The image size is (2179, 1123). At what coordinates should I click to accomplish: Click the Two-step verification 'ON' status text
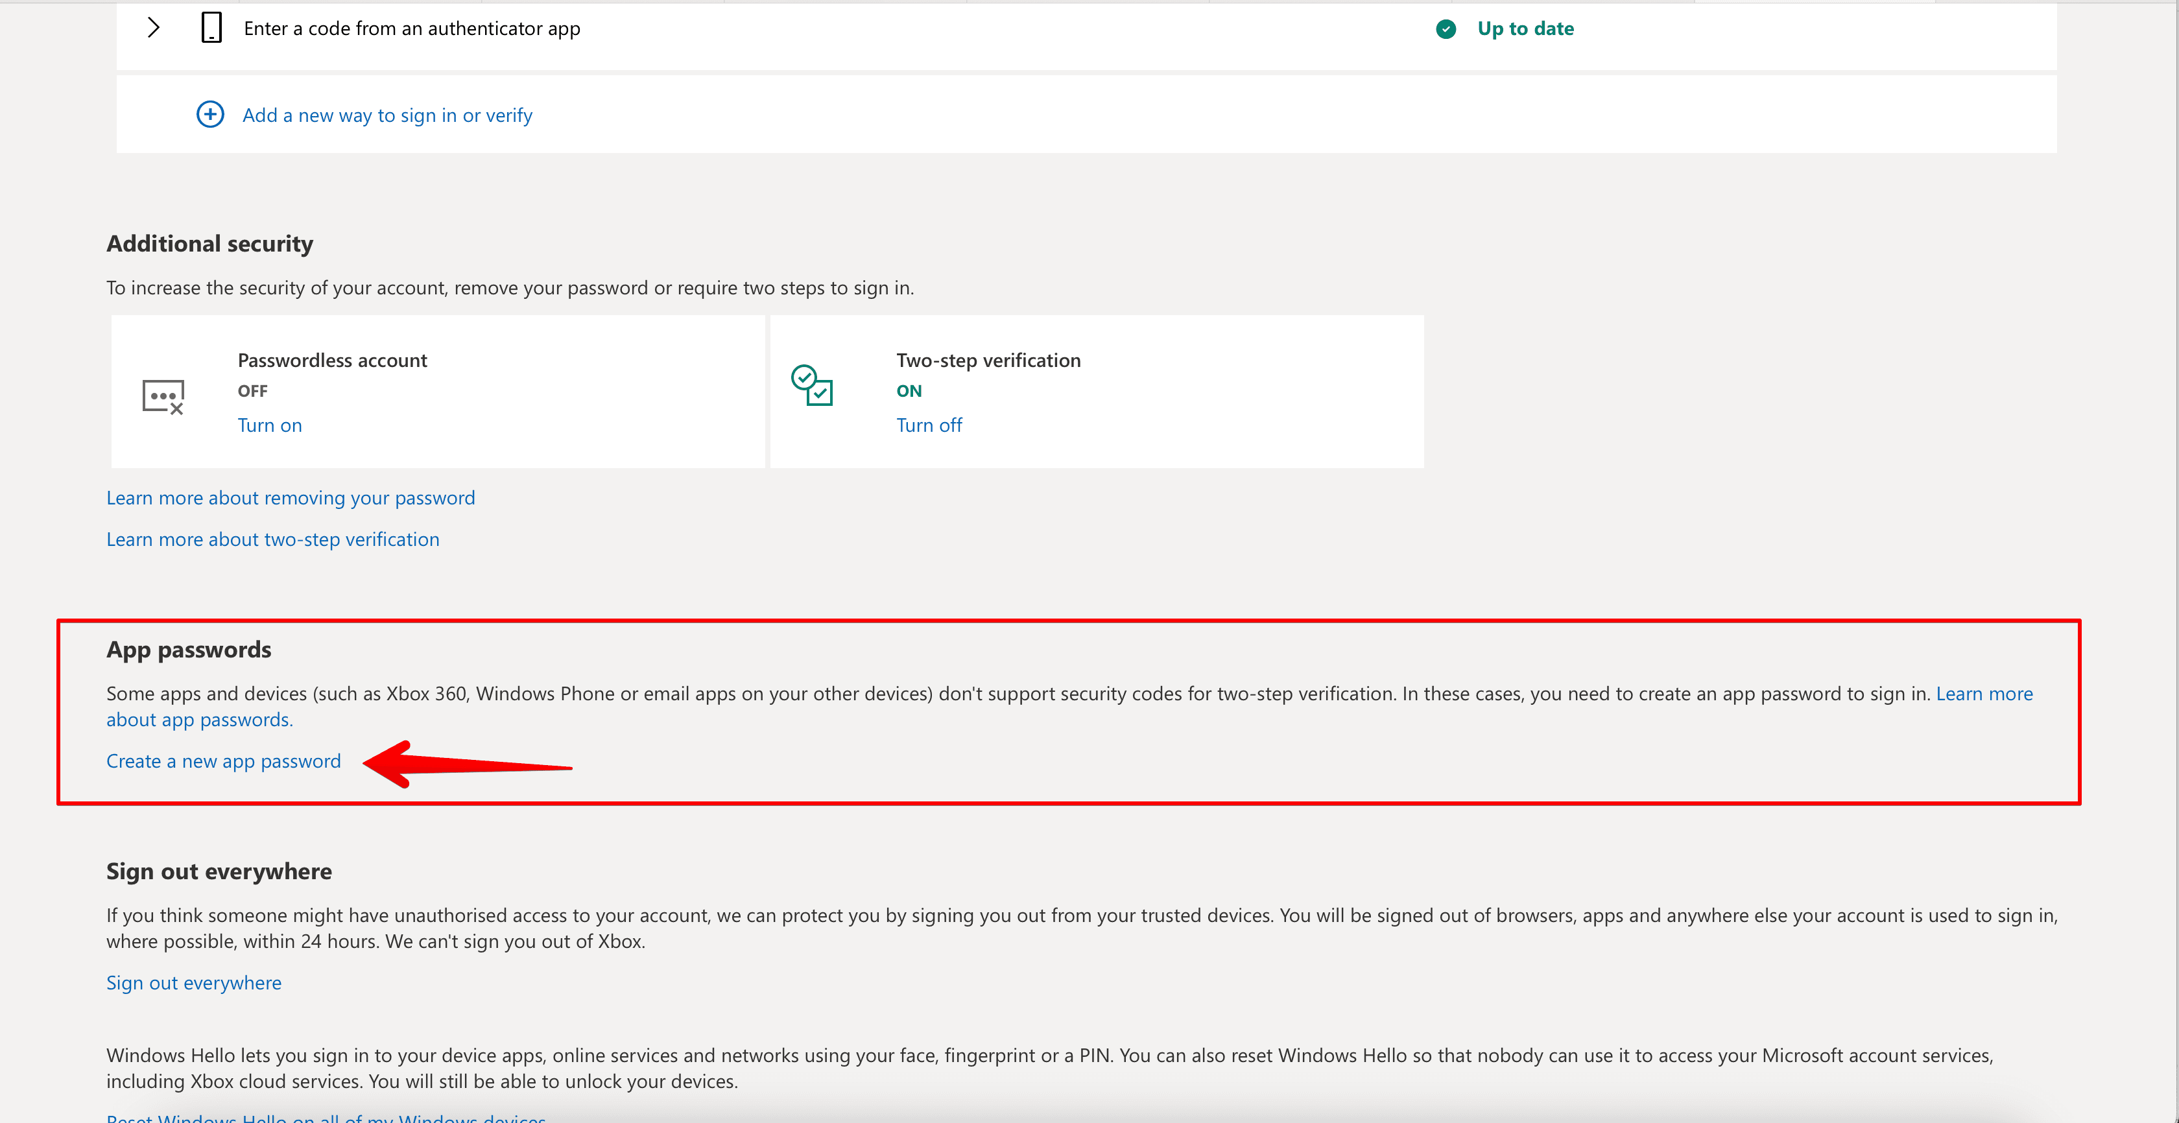click(x=909, y=391)
